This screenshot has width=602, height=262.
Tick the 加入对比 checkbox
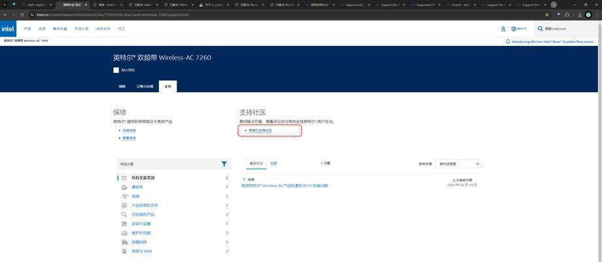point(116,70)
